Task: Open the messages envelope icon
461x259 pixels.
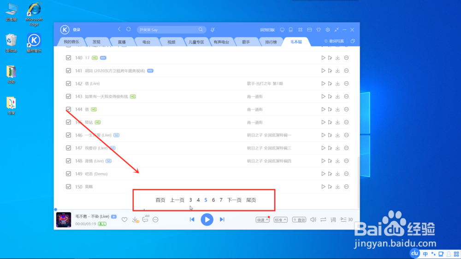Action: [310, 30]
